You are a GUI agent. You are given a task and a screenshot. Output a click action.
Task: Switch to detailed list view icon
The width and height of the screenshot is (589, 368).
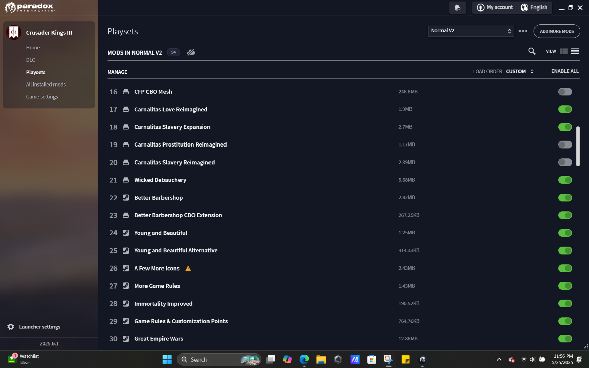pos(563,51)
